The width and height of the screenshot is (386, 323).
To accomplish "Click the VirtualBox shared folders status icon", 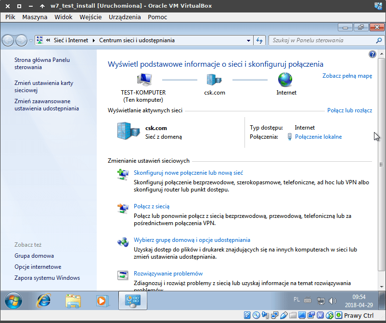I will pos(293,315).
